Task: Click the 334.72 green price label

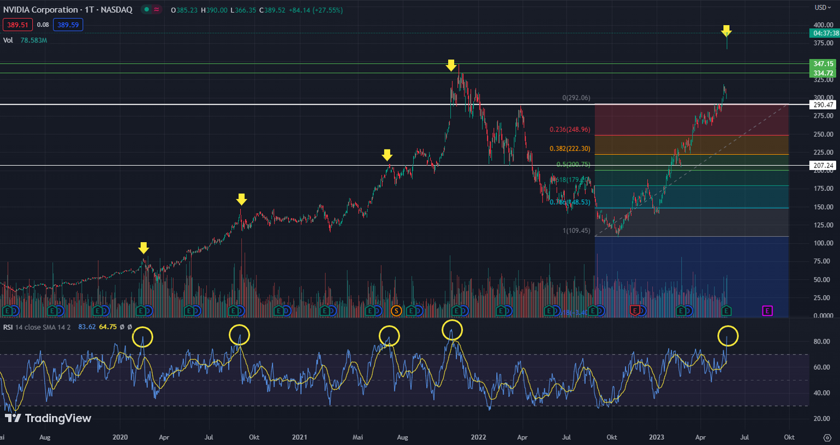Action: coord(824,73)
